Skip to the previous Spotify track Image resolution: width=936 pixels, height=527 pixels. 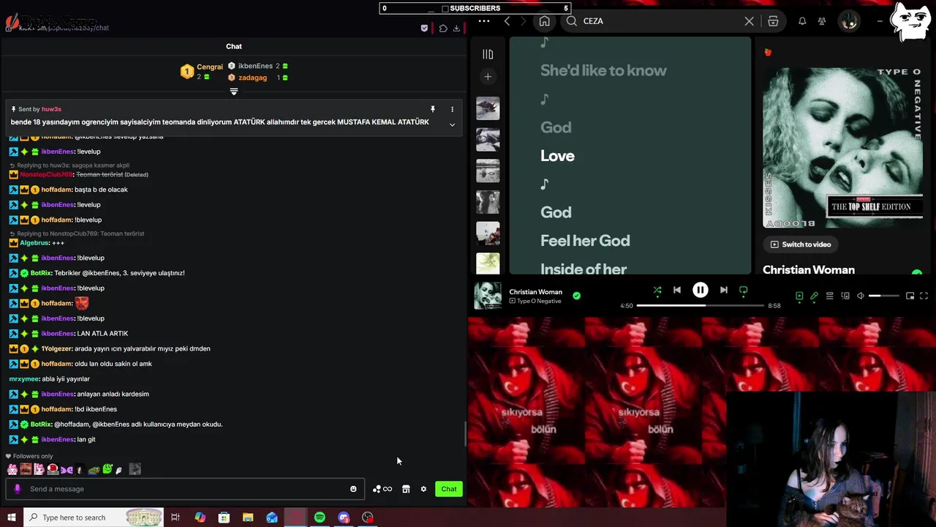point(677,290)
